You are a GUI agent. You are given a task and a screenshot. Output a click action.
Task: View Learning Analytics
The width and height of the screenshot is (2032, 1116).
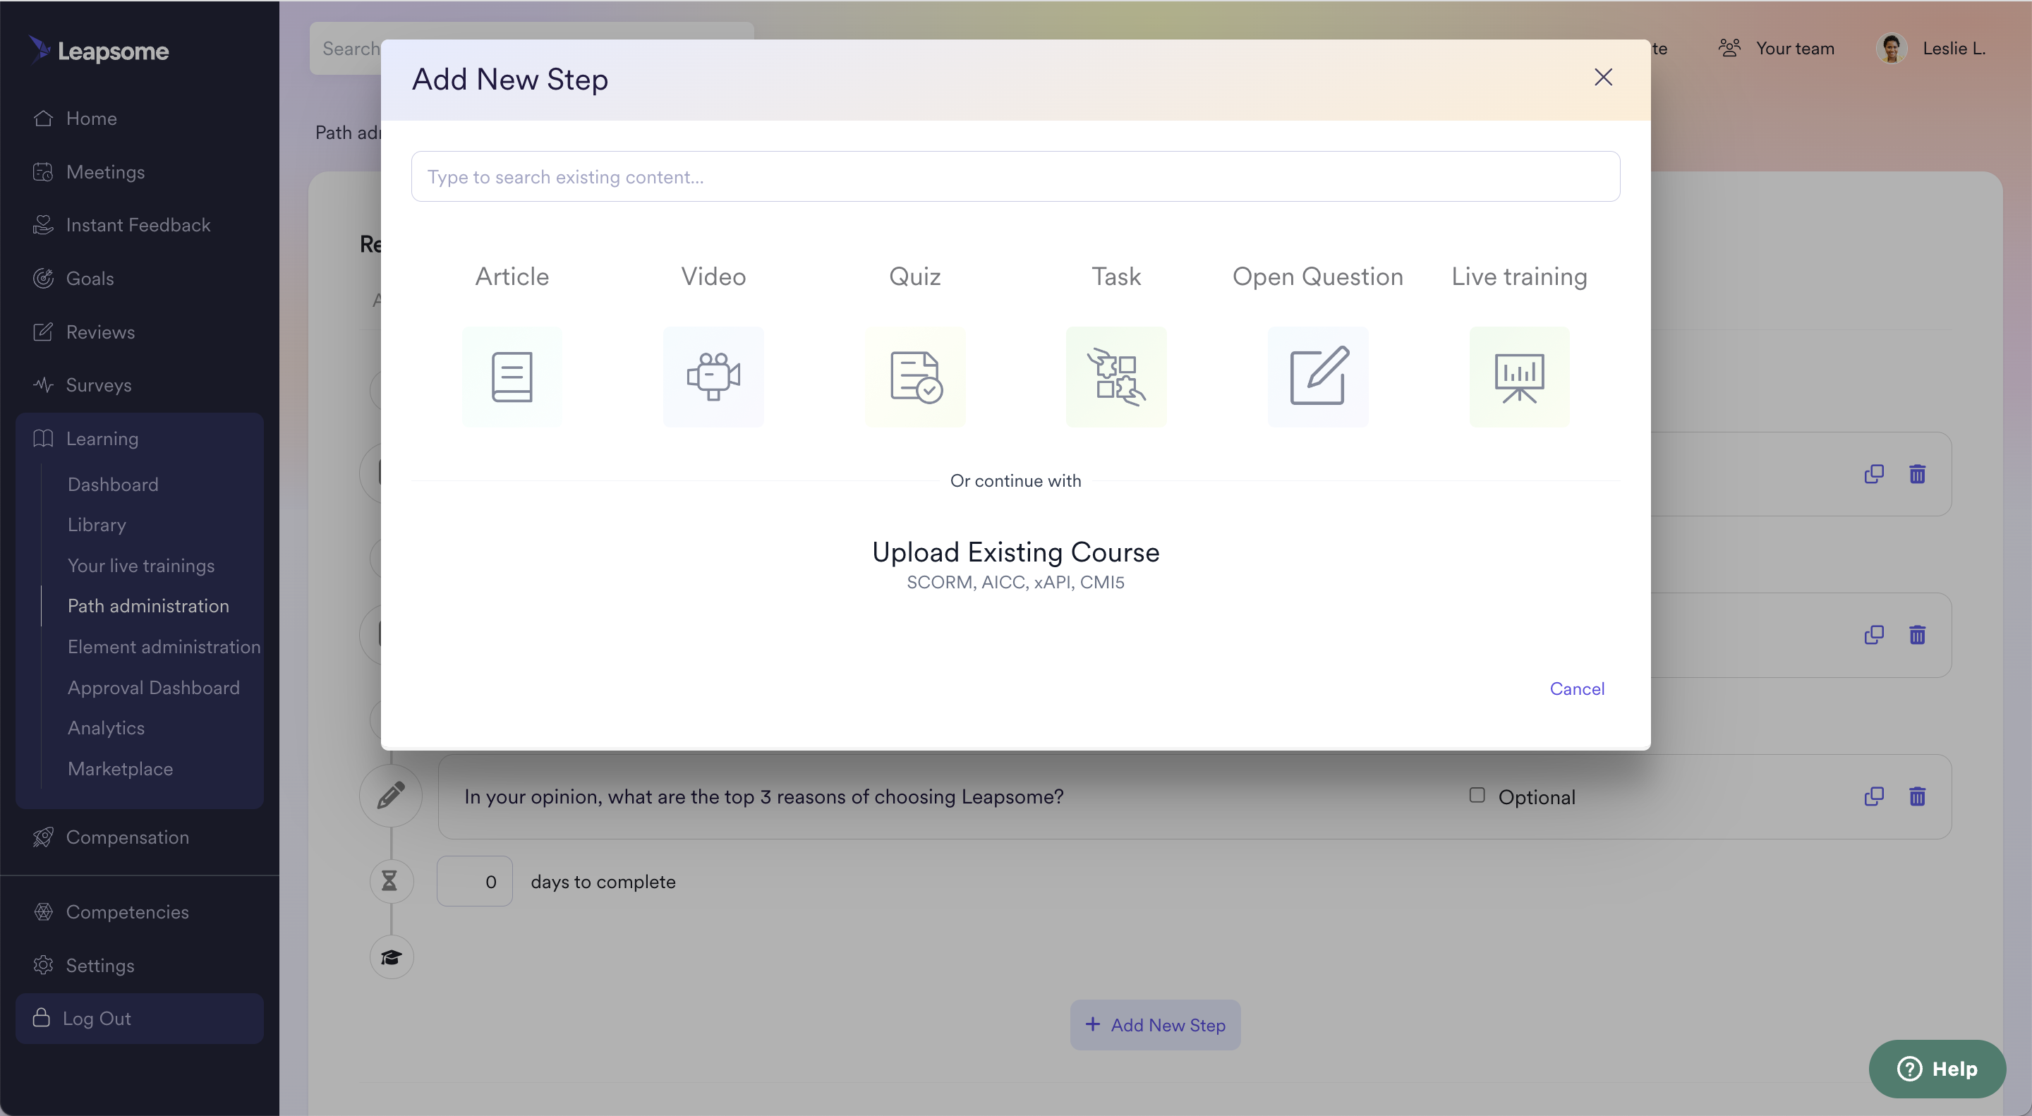coord(106,728)
